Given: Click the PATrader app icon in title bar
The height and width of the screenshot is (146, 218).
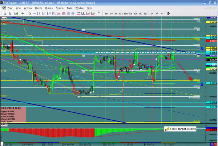Looking at the screenshot, I should coord(3,3).
